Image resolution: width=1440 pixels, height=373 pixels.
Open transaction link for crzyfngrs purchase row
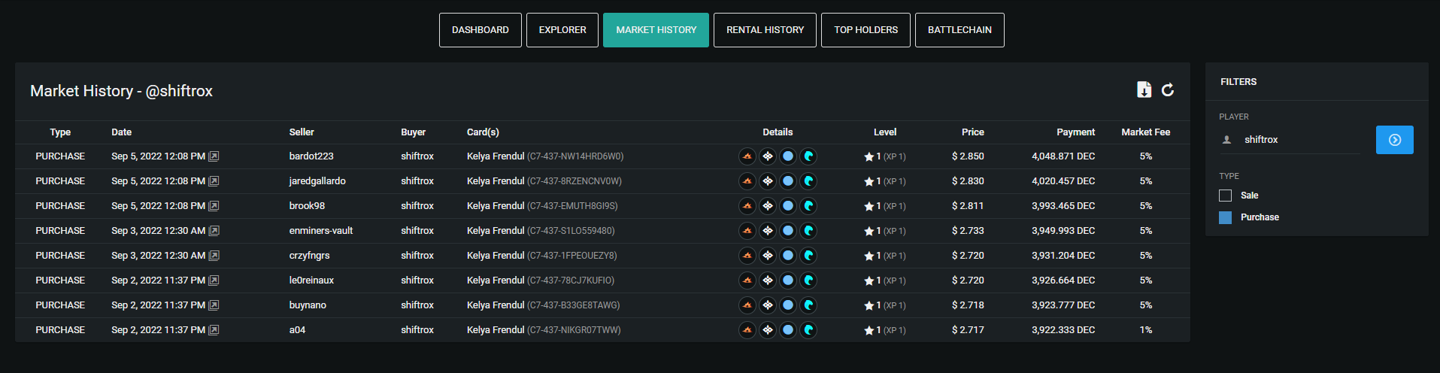[214, 256]
